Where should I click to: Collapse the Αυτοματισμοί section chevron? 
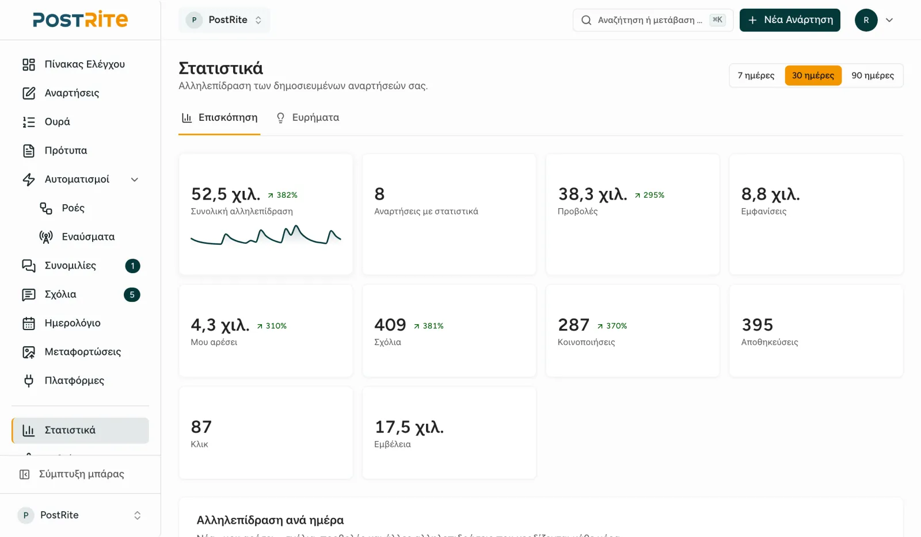click(x=135, y=179)
